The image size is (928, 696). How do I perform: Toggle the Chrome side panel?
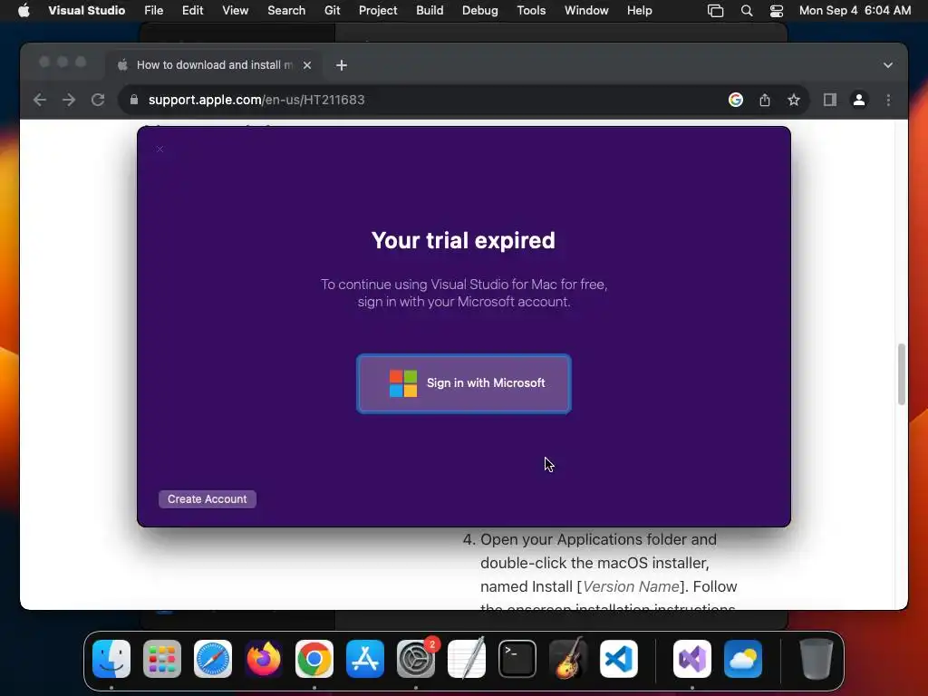(830, 100)
